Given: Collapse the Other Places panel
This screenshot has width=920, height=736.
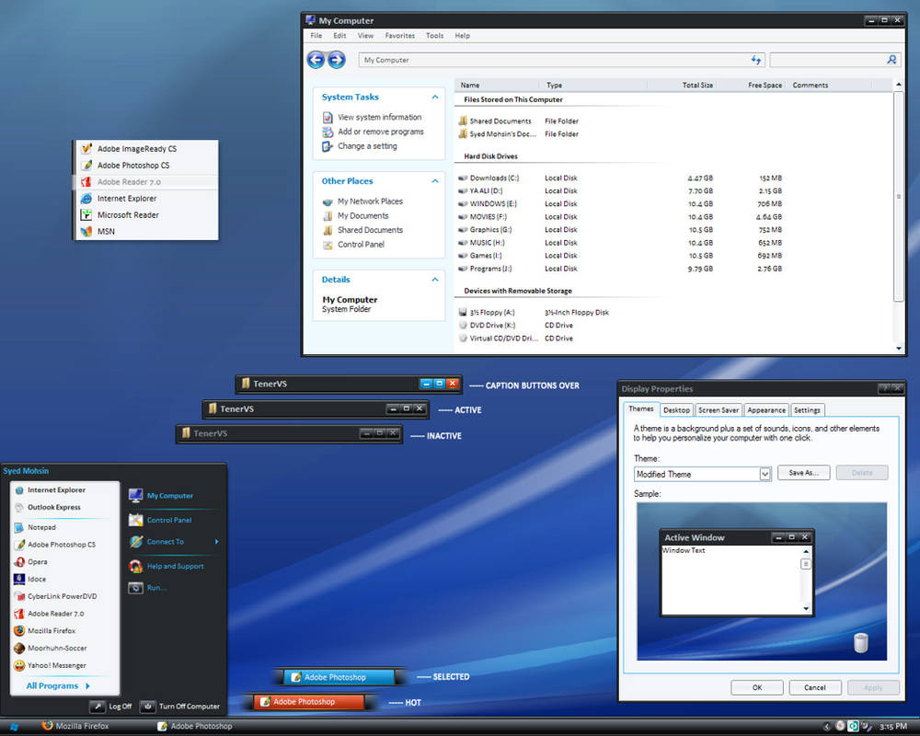Looking at the screenshot, I should 435,180.
